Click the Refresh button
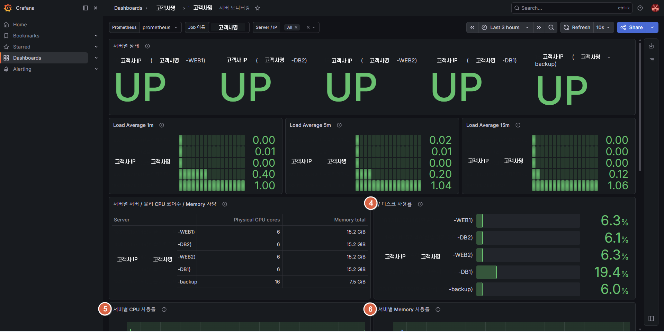This screenshot has height=332, width=664. (x=577, y=27)
